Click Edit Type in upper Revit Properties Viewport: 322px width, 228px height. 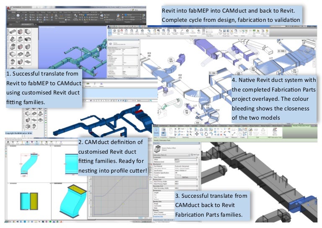click(136, 47)
